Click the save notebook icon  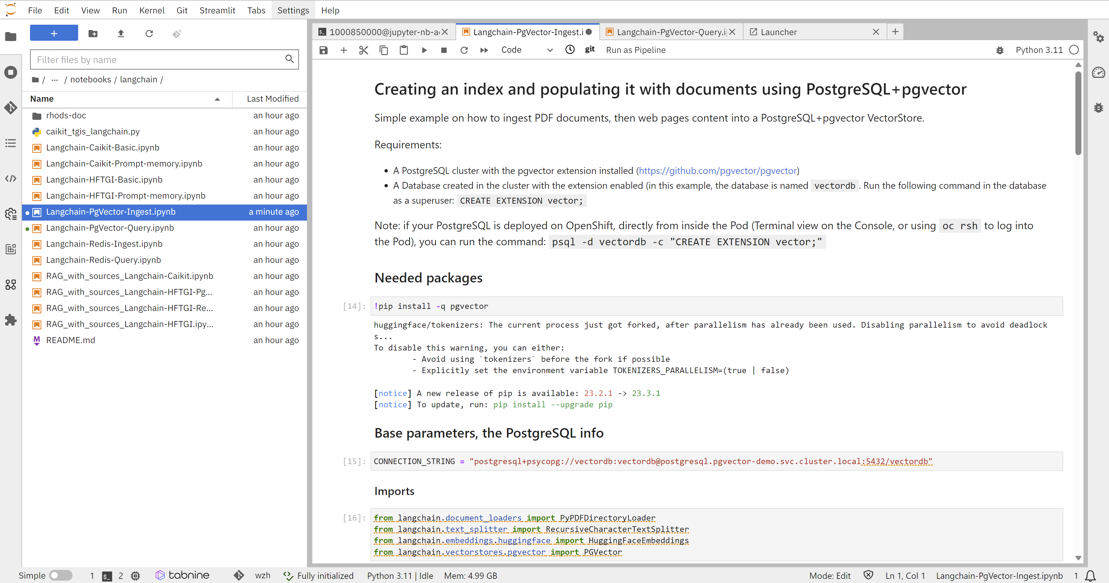[323, 50]
